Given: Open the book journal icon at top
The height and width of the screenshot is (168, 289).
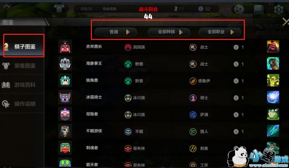Looking at the screenshot, I should click(x=258, y=9).
